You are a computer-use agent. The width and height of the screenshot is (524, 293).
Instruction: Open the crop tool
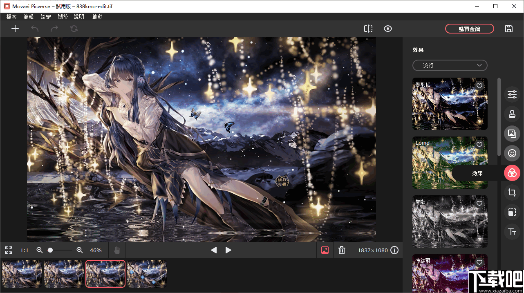tap(512, 192)
